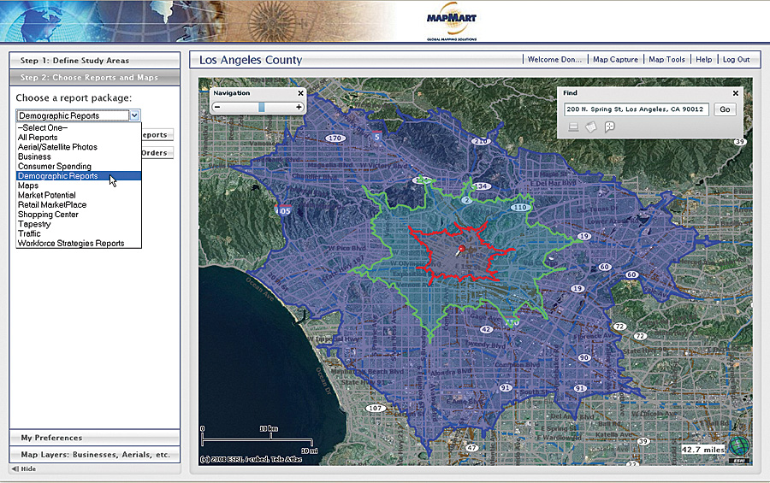
Task: Select Market Potential option
Action: 79,195
